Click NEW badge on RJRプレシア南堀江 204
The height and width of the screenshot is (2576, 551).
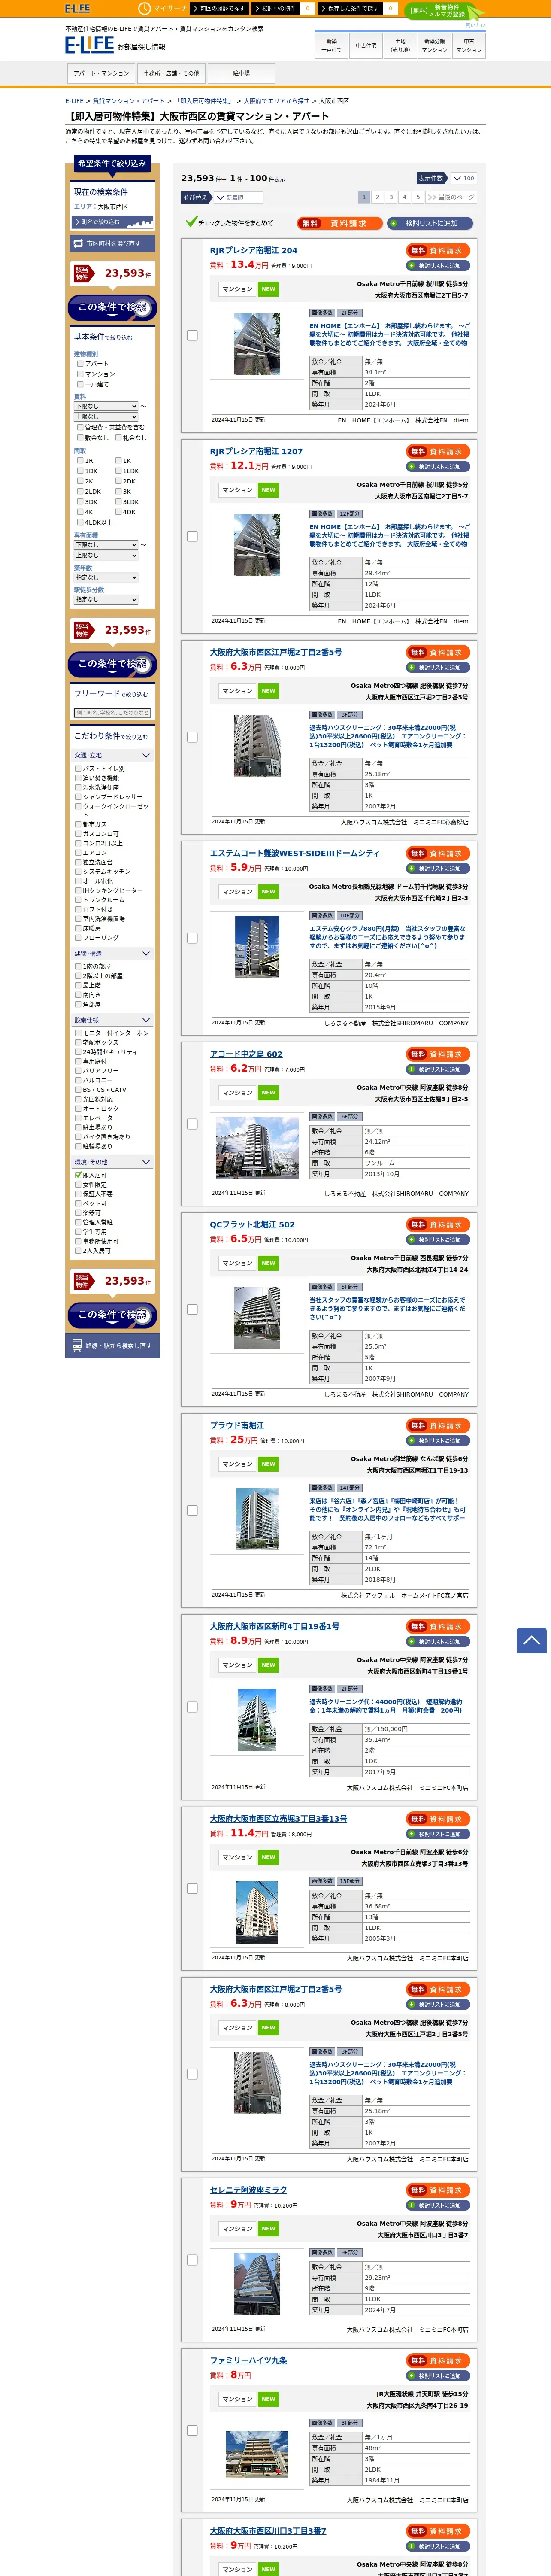[268, 288]
